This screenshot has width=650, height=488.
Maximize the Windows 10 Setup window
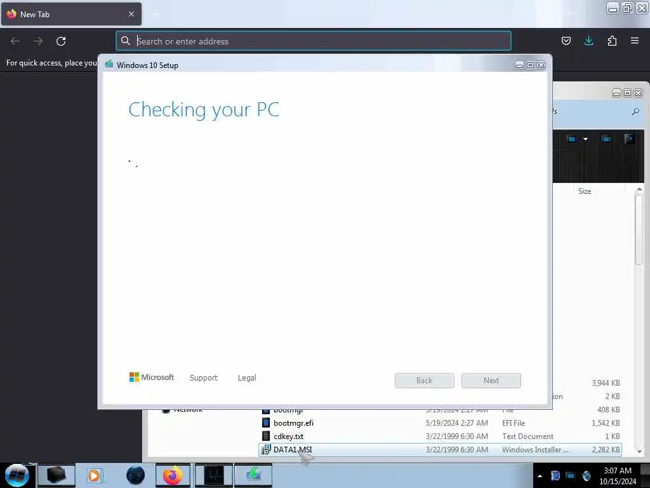tap(530, 65)
